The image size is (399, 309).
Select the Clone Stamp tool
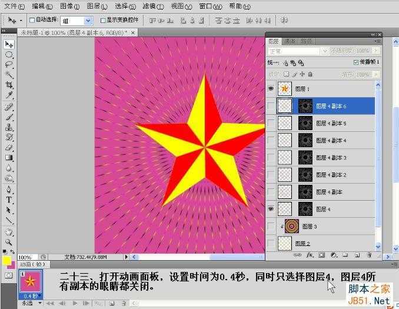tap(9, 127)
